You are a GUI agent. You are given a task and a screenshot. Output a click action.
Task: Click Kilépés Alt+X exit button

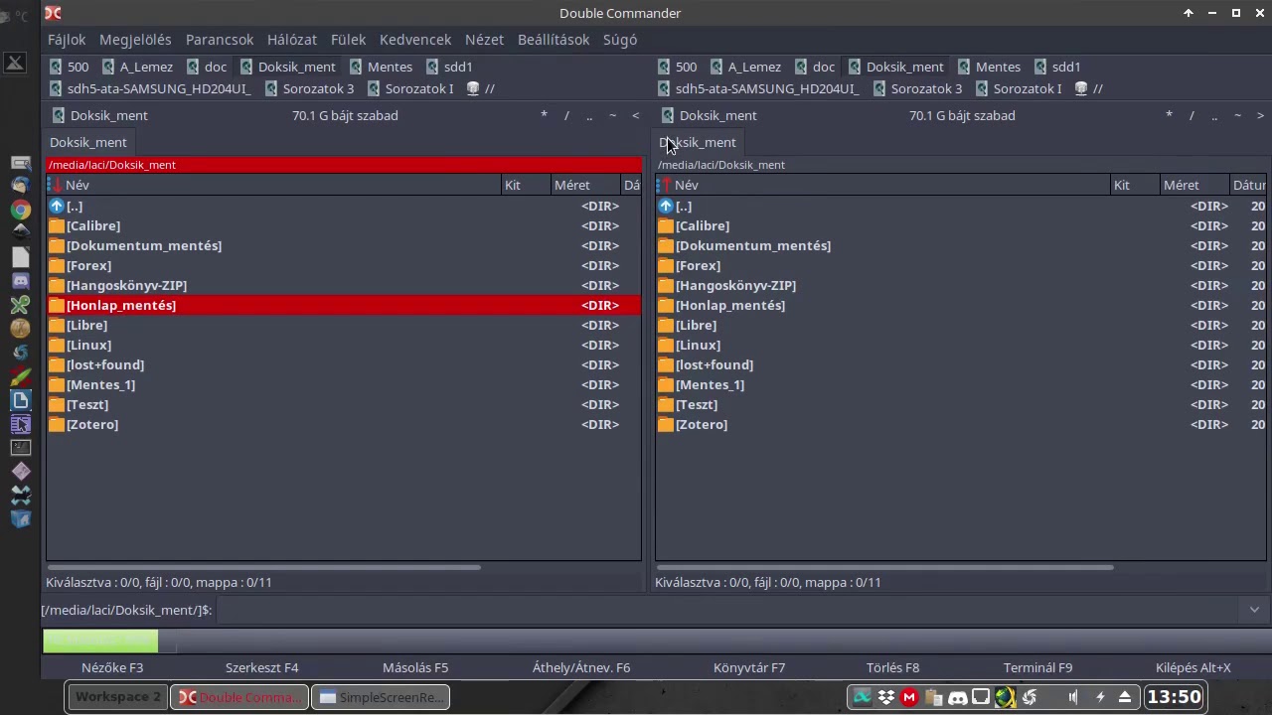click(x=1192, y=667)
